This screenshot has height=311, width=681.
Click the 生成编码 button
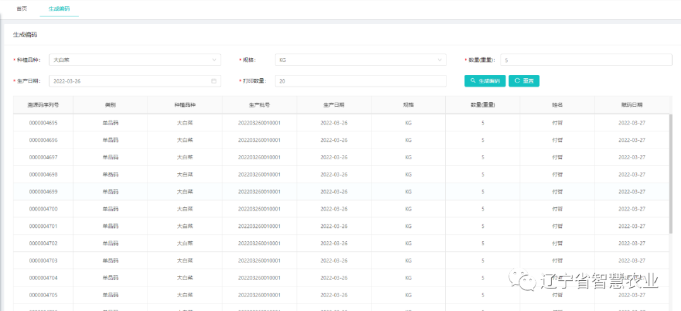point(485,81)
